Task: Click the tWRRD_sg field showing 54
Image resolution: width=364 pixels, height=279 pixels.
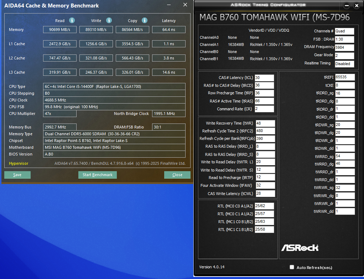Action: pyautogui.click(x=345, y=156)
